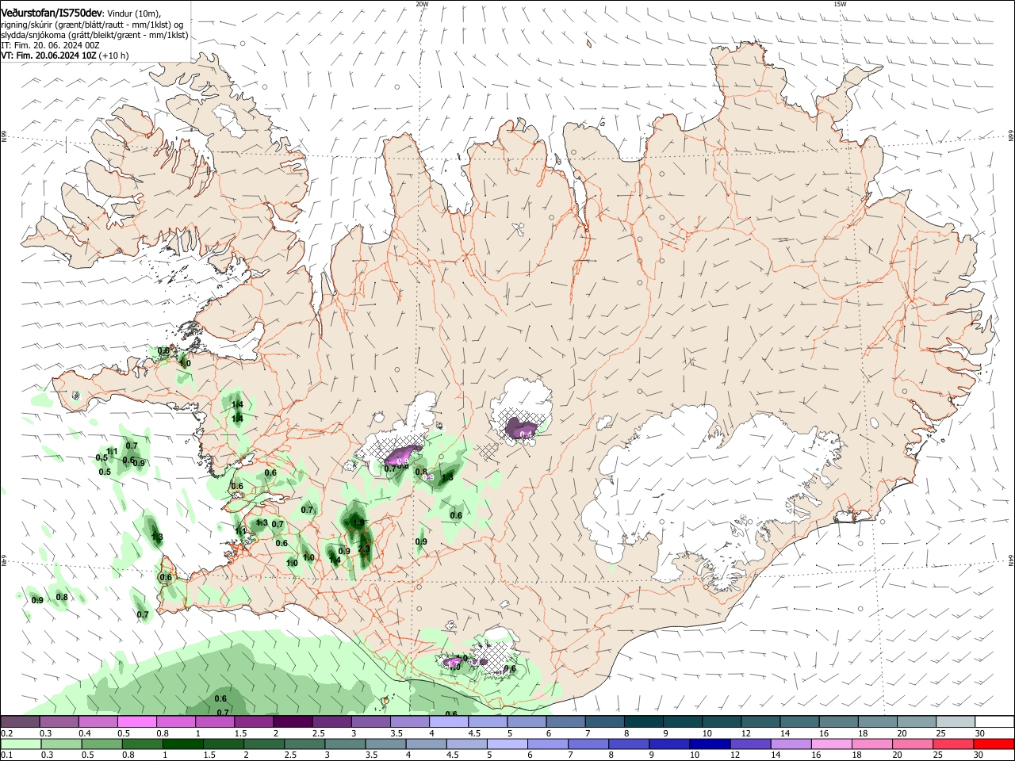Select the white snow swatch above 30
1015x761 pixels.
[995, 722]
